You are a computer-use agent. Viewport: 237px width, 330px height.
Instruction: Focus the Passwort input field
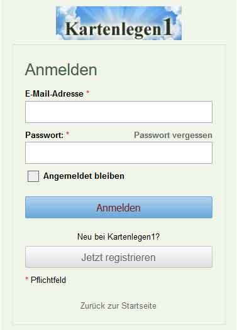coord(119,153)
